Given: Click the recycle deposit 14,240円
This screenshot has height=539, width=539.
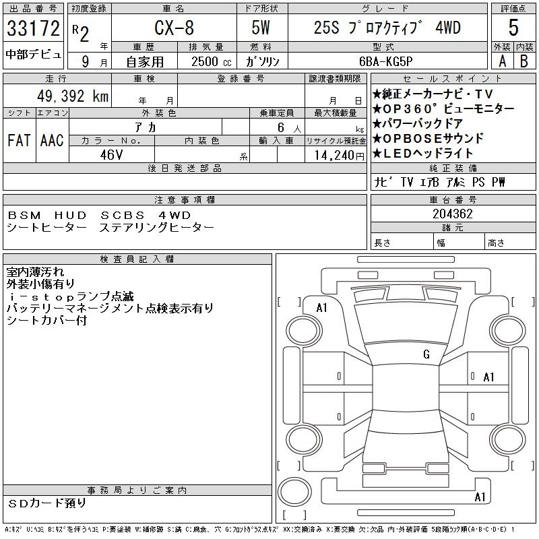Looking at the screenshot, I should 340,156.
